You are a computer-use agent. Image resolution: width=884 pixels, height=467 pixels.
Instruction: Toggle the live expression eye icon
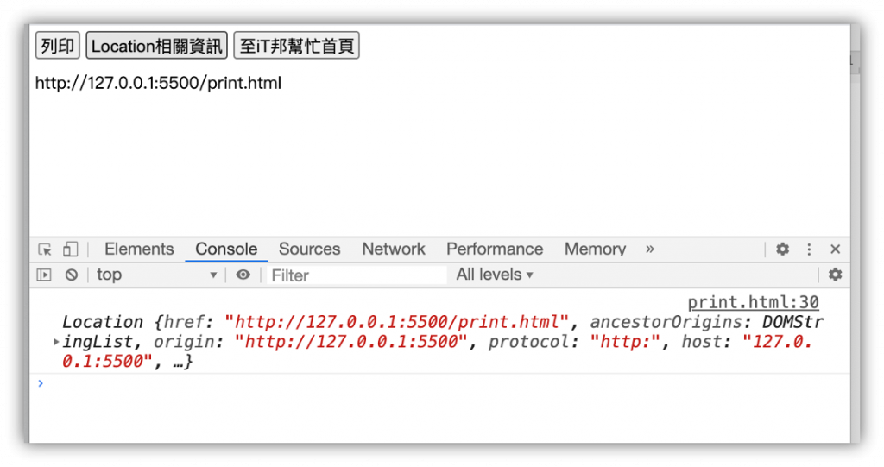click(243, 275)
